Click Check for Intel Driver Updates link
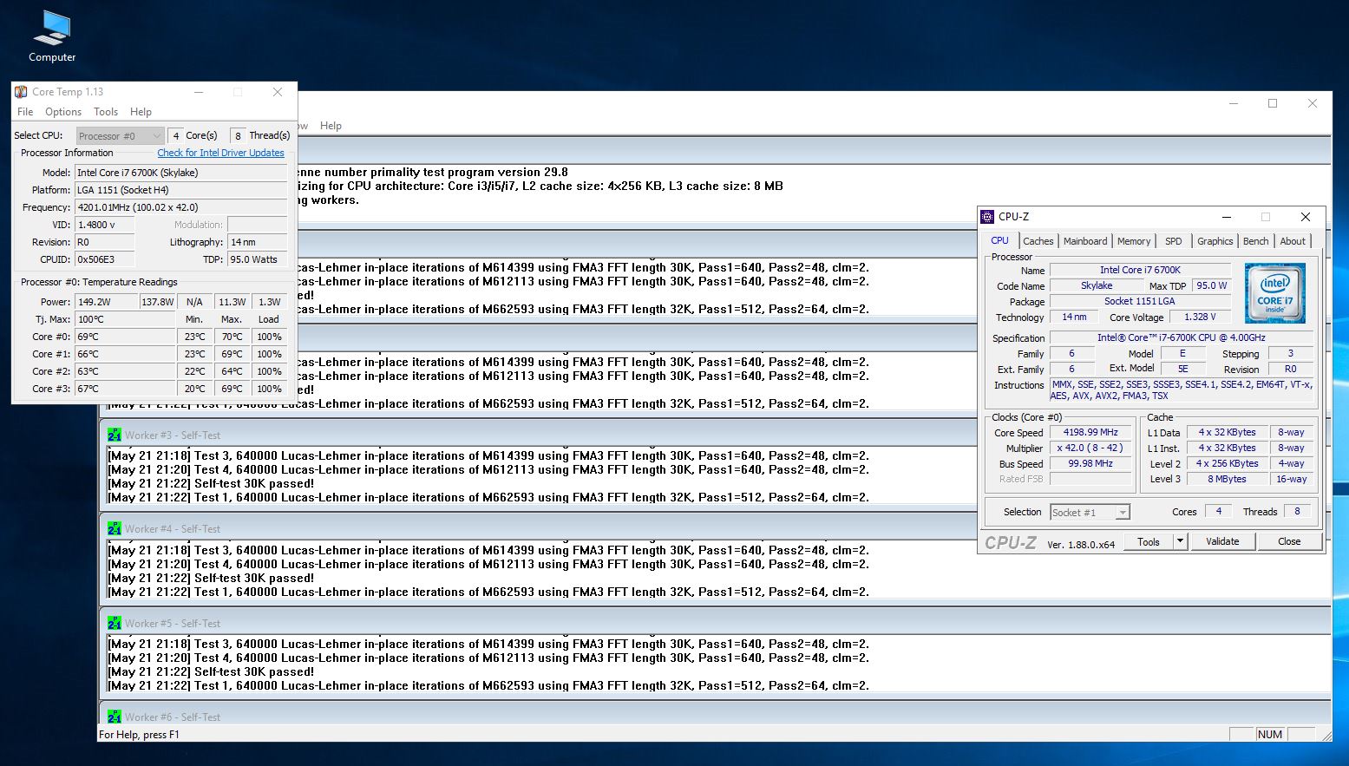The image size is (1349, 766). (x=220, y=153)
